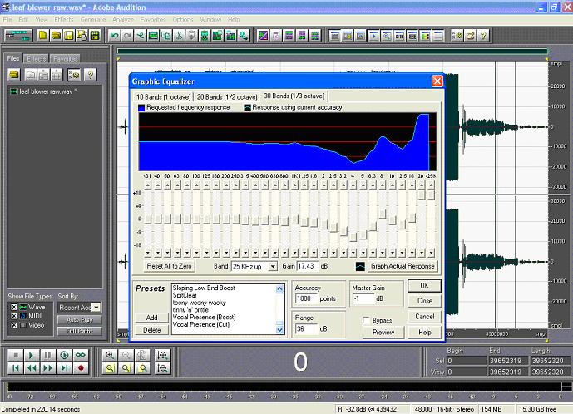Click the red Record button

pyautogui.click(x=81, y=368)
